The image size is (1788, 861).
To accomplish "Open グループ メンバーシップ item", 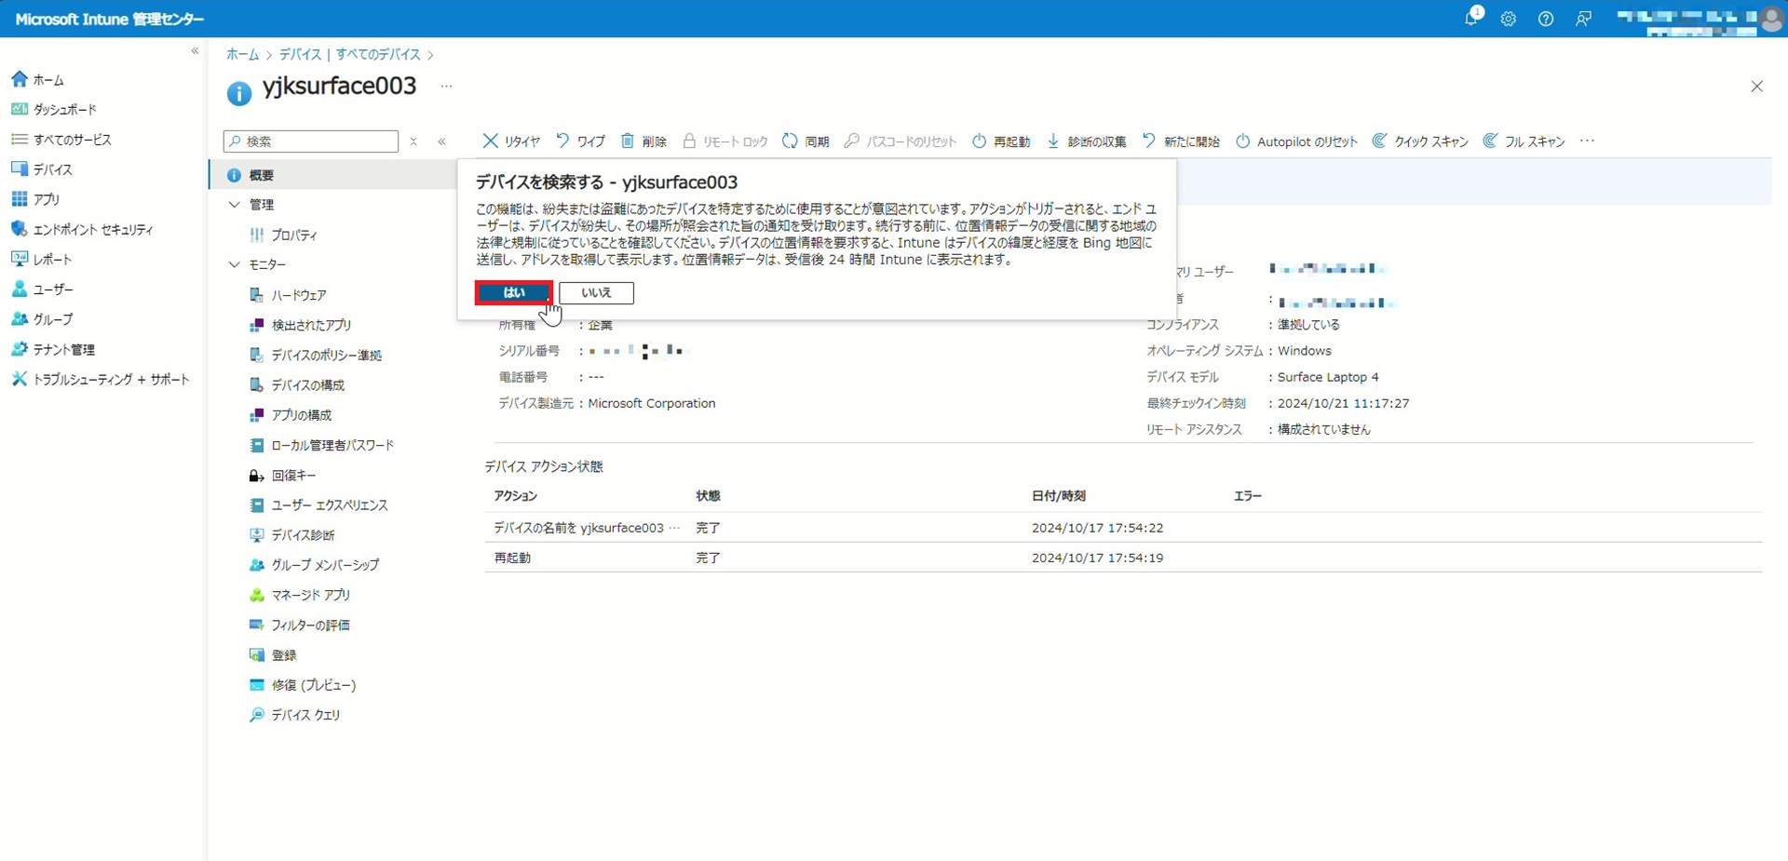I will (315, 565).
